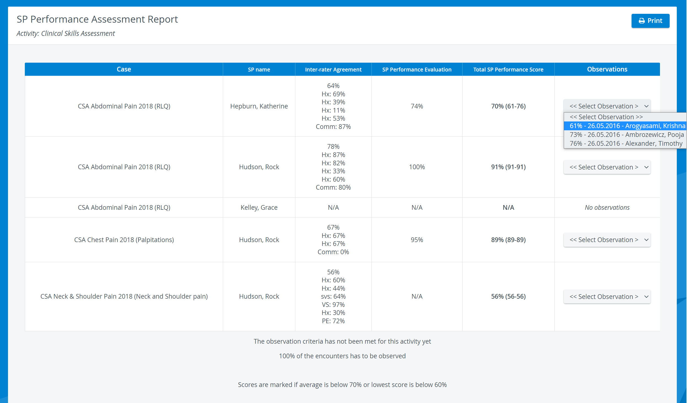Screen dimensions: 687x403
Task: Open the Observation dropdown for Hepburn, Katherine
Action: tap(607, 106)
